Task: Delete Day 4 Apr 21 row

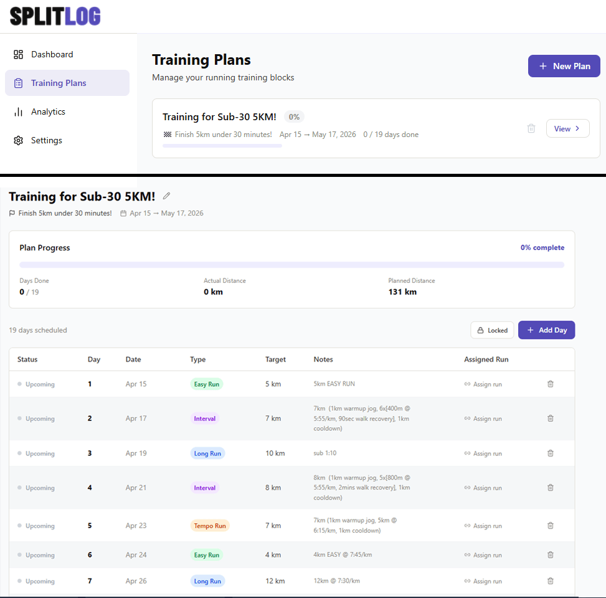Action: pyautogui.click(x=551, y=488)
